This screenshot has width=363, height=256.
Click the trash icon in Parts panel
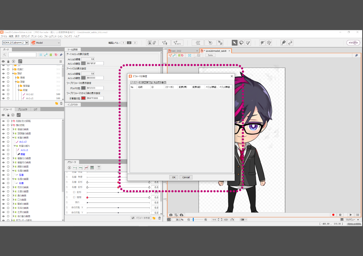(61, 103)
